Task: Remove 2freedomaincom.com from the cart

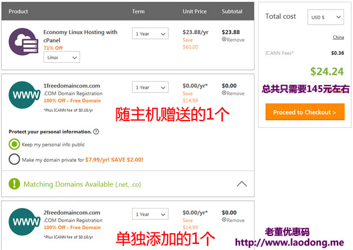Action: point(233,220)
